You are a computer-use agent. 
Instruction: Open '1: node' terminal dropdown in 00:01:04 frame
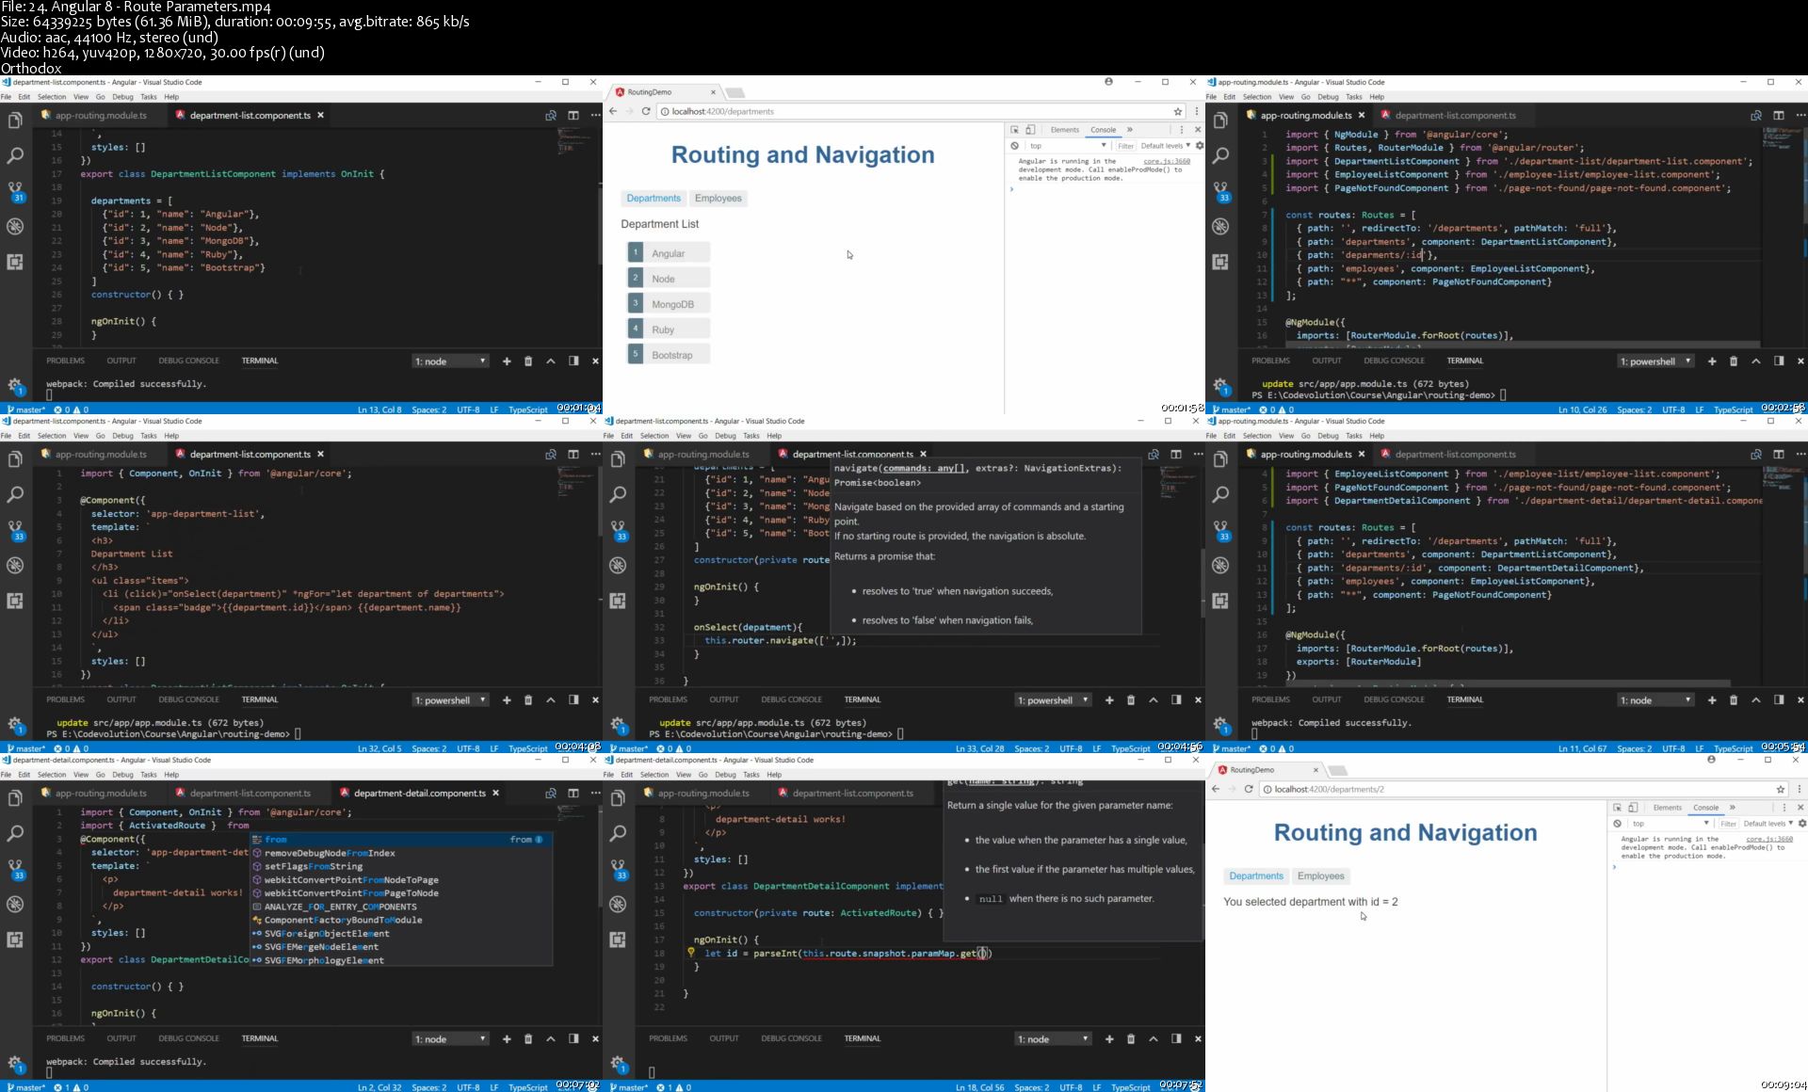pos(450,361)
